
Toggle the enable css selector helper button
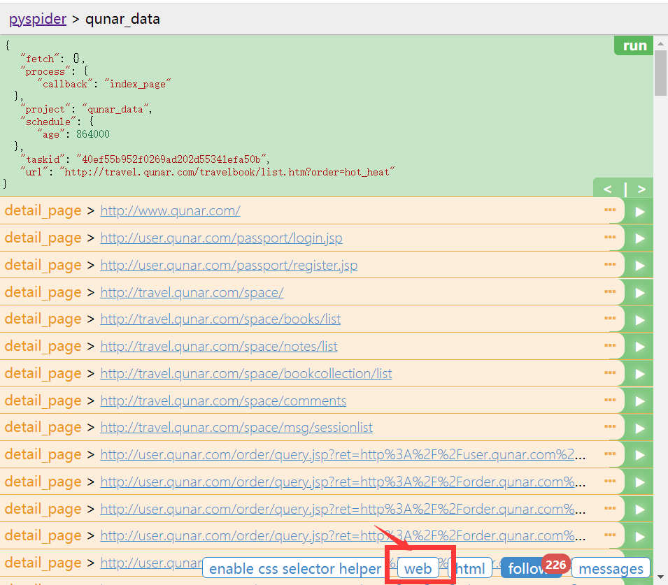click(294, 568)
